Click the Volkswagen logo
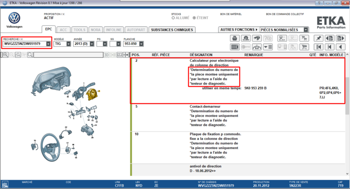The width and height of the screenshot is (350, 189). click(x=14, y=18)
